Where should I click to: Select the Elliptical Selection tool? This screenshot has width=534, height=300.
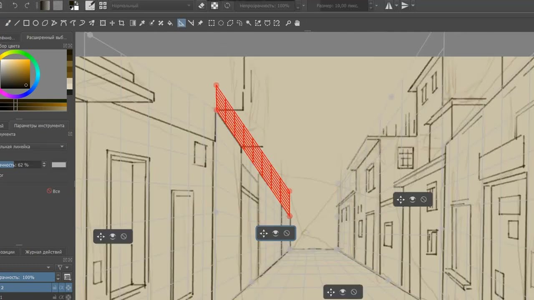pos(221,23)
